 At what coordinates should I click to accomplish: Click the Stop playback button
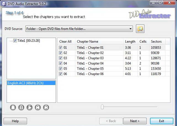13,107
